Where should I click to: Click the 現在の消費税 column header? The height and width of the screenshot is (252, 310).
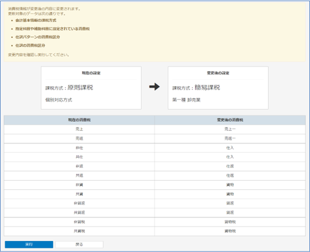(x=79, y=120)
